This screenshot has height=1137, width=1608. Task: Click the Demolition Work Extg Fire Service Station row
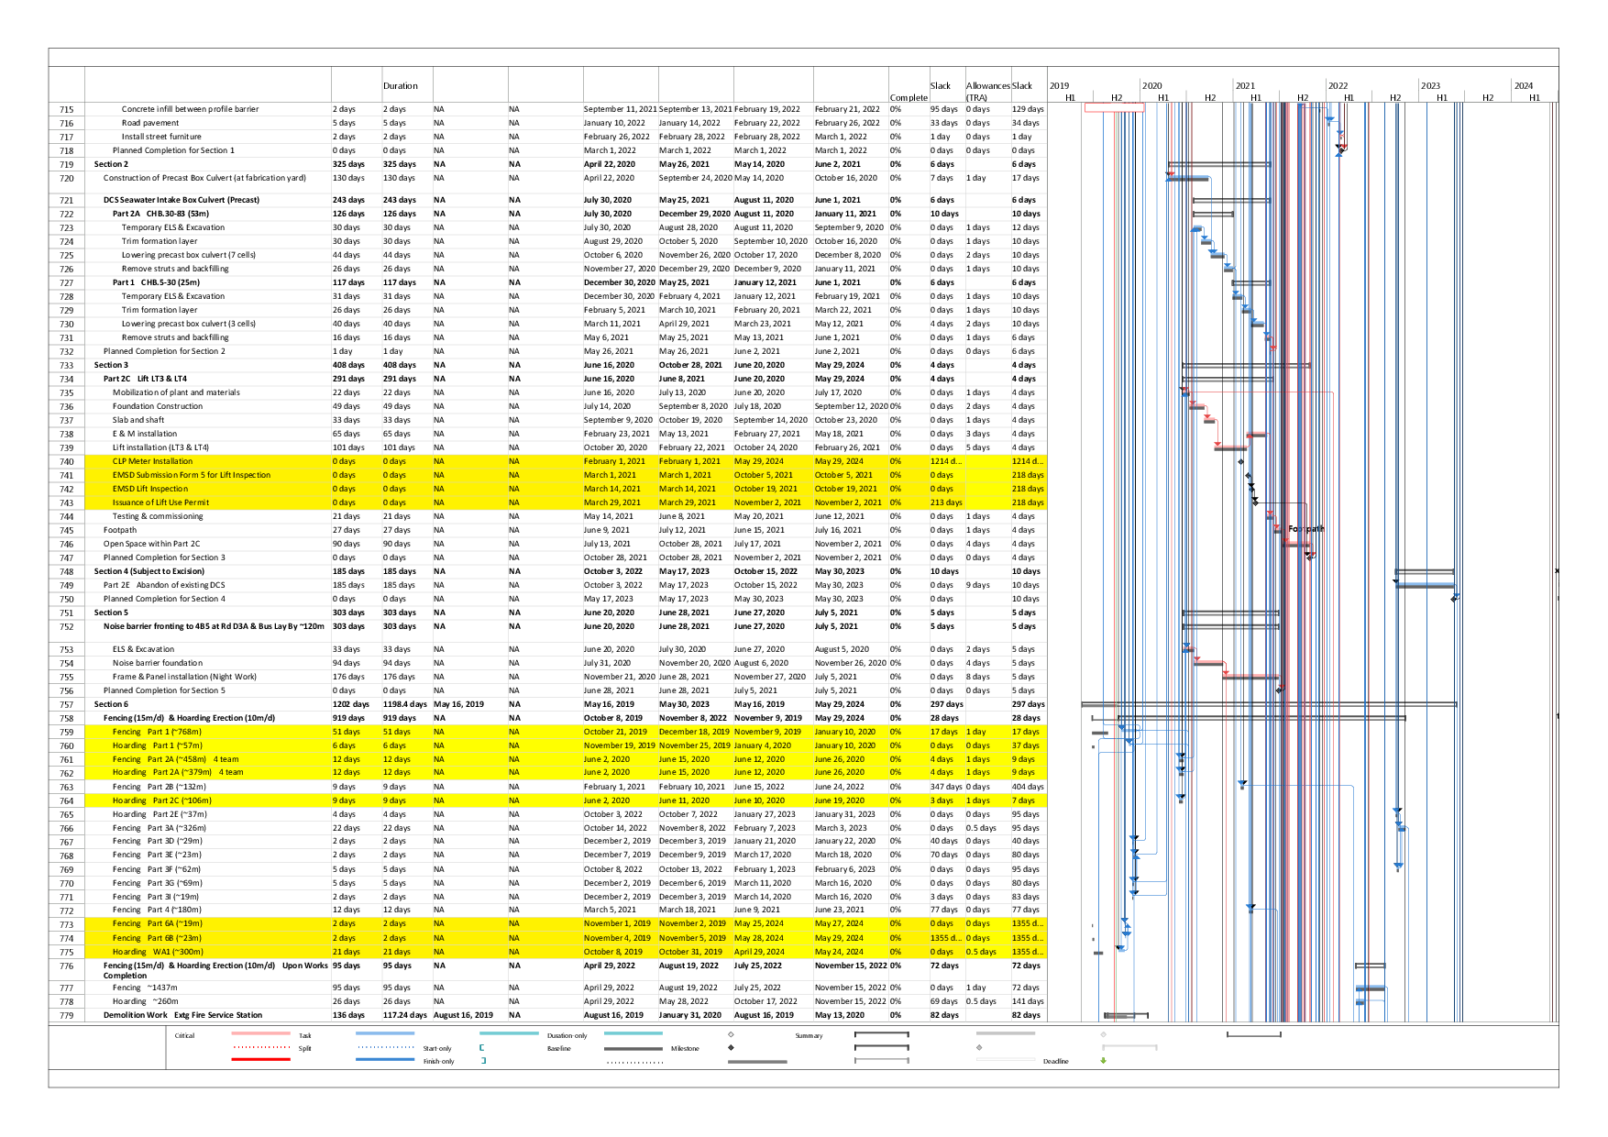182,1015
